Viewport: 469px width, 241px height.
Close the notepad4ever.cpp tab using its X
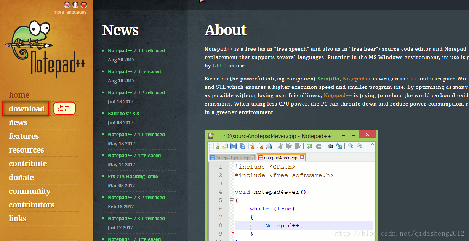(302, 157)
